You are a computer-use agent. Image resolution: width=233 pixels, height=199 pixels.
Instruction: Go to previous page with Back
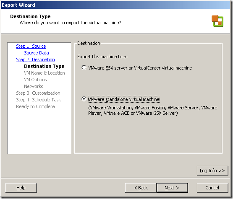point(141,188)
